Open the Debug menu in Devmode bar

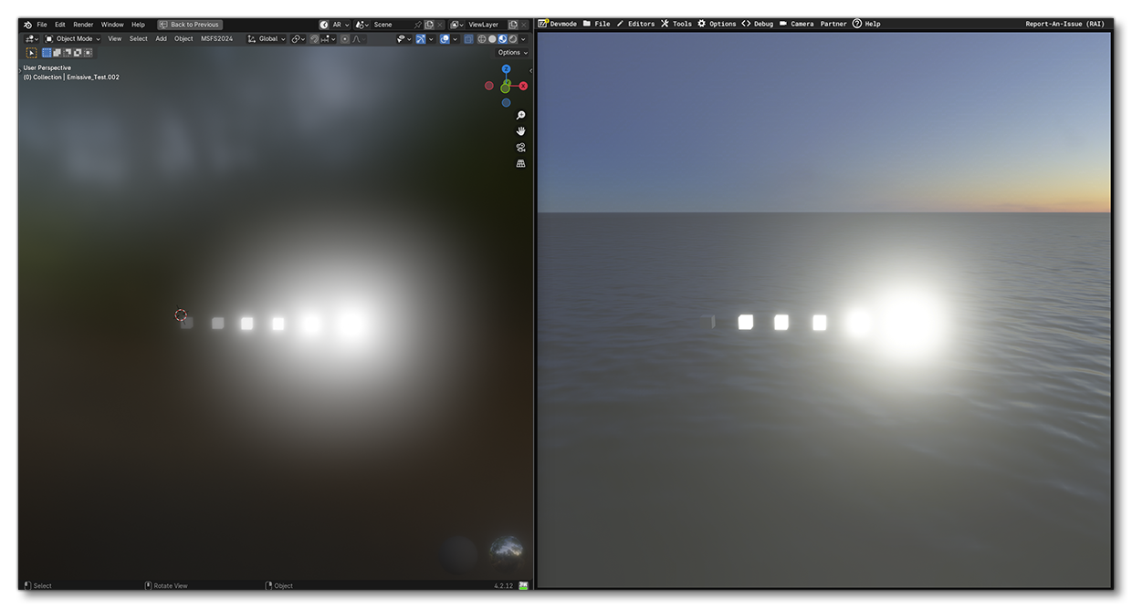coord(762,24)
